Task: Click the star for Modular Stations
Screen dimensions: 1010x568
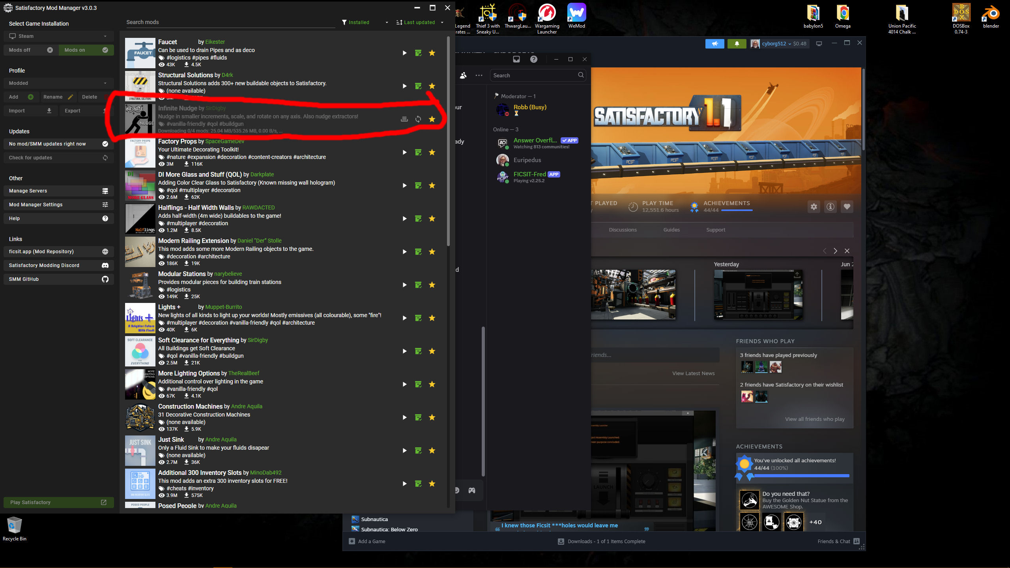Action: [432, 285]
